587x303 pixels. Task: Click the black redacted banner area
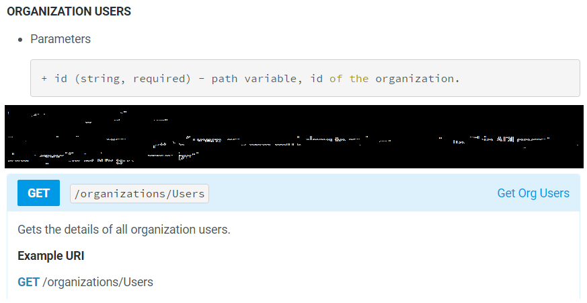coord(294,136)
